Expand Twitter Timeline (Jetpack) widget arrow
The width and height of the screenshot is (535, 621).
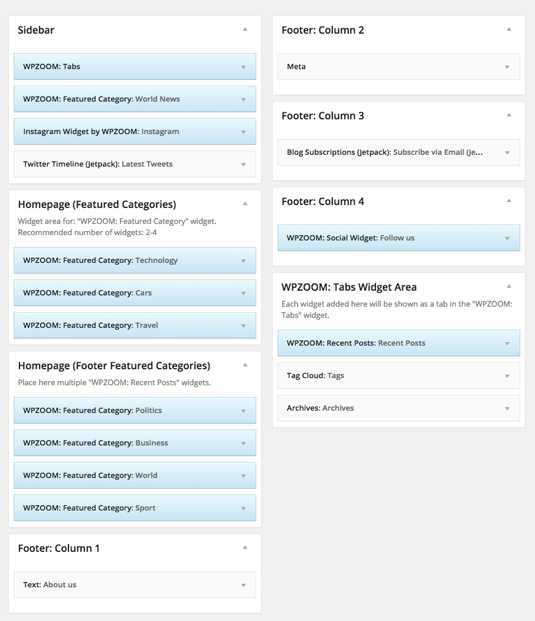click(243, 165)
